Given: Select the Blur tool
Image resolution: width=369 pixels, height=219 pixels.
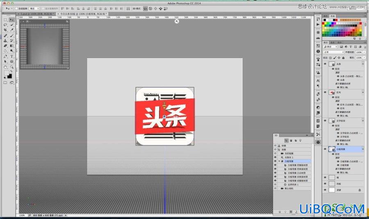Looking at the screenshot, I should [x=5, y=51].
